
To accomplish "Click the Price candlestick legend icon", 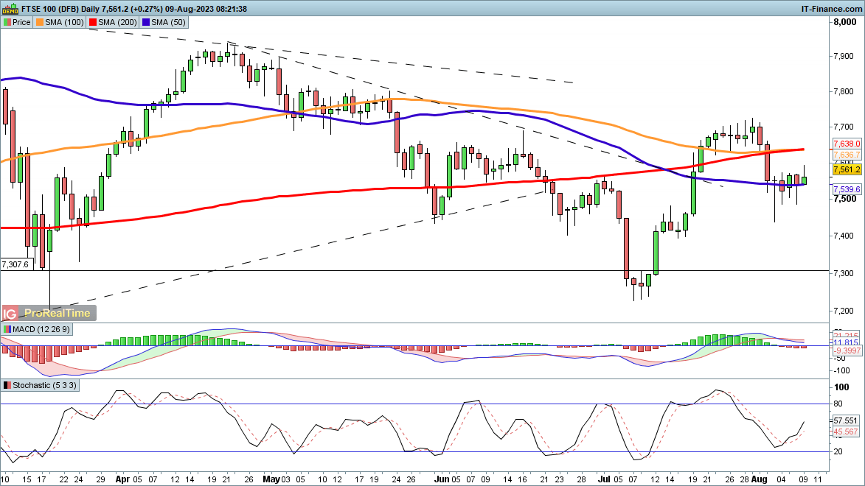I will 7,23.
